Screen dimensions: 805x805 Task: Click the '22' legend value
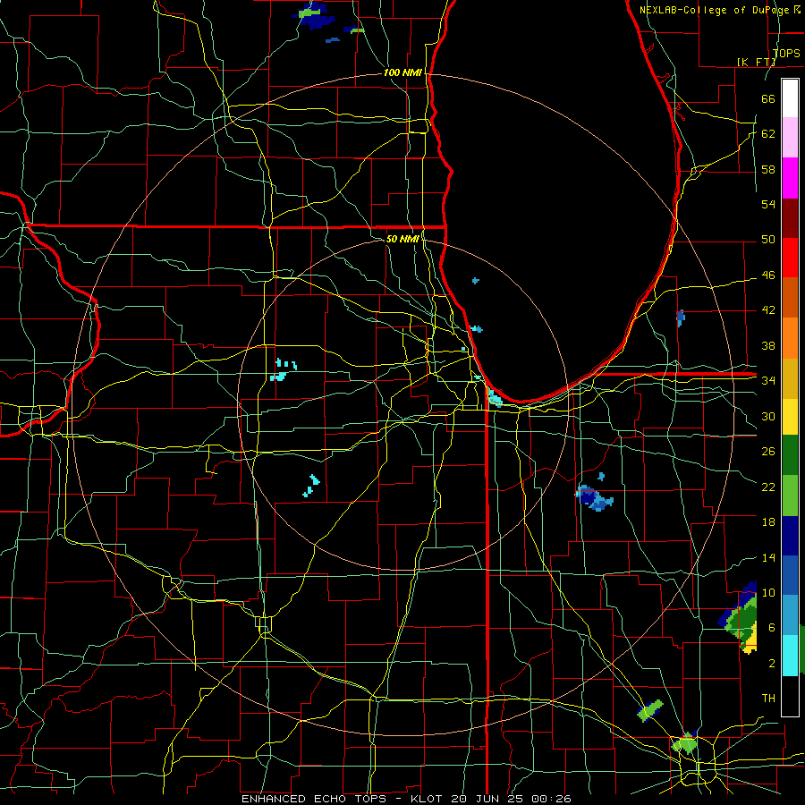pyautogui.click(x=768, y=487)
